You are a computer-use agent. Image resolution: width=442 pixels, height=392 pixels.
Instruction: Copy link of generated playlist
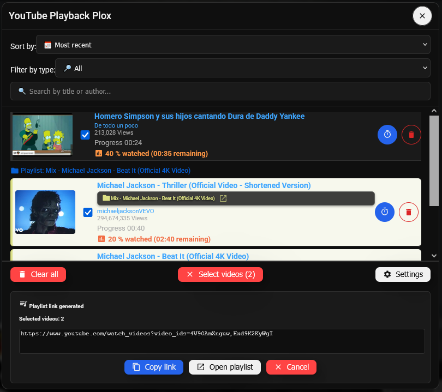154,367
